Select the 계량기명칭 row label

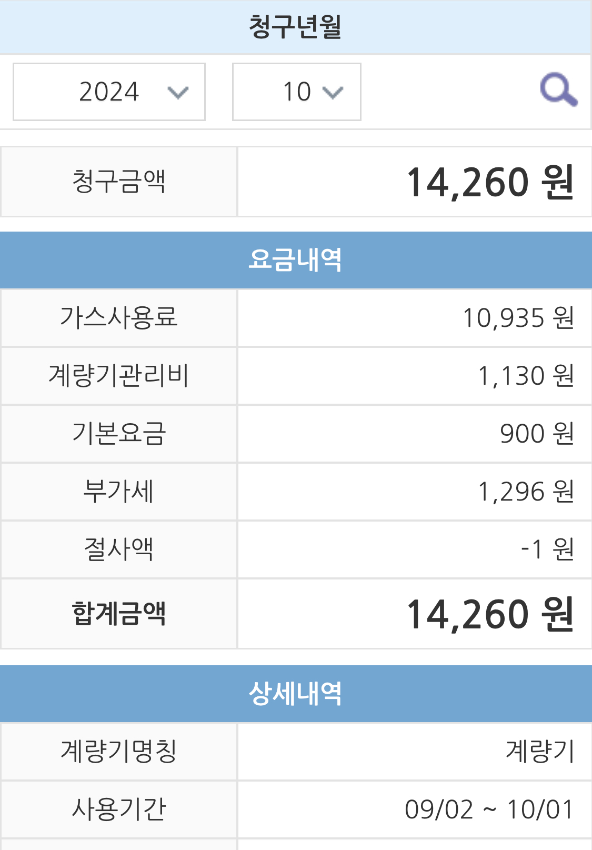(x=119, y=751)
